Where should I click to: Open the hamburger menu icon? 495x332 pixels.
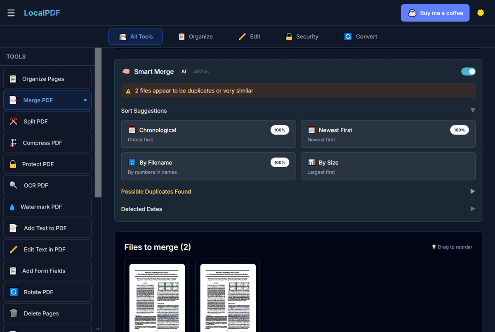11,13
